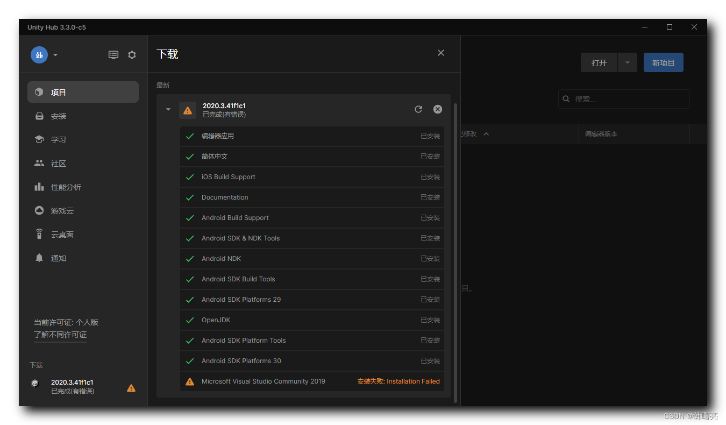The image size is (726, 425).
Task: Open 通知 in the sidebar
Action: (x=83, y=258)
